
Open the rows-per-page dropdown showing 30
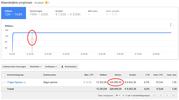(x=118, y=96)
